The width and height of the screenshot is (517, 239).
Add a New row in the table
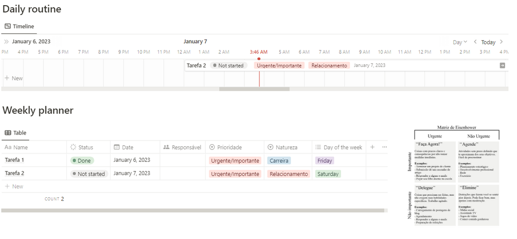click(14, 186)
